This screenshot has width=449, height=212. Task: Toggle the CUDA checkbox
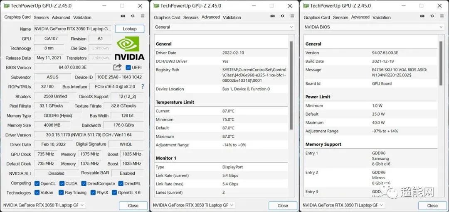(62, 183)
